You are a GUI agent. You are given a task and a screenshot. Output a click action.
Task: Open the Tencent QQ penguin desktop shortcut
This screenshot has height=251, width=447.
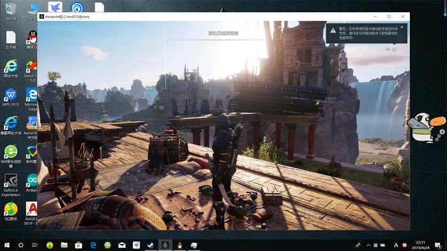click(x=33, y=39)
